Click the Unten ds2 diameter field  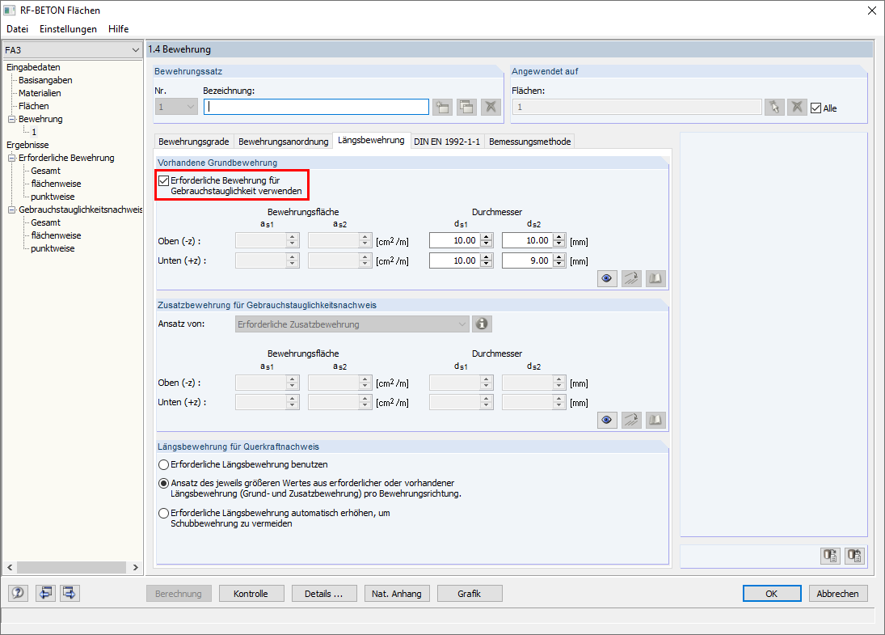[528, 260]
